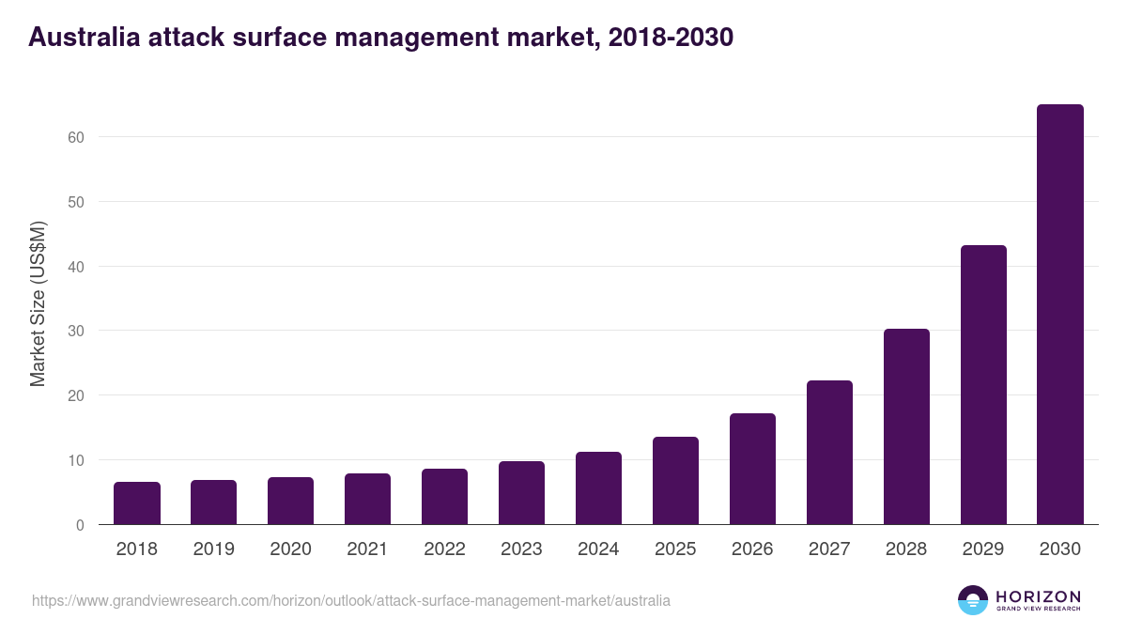Select the 2029 bar showing around 43

[983, 385]
